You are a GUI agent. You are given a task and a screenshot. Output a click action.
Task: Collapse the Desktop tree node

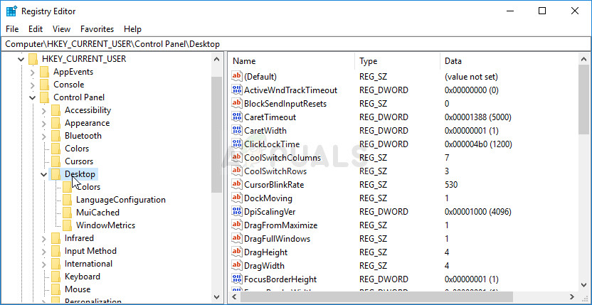(x=44, y=175)
